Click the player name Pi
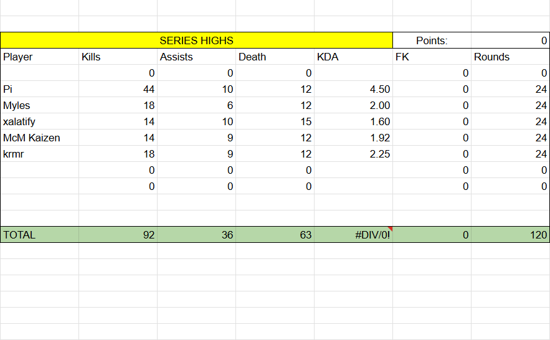This screenshot has height=340, width=550. [x=7, y=89]
